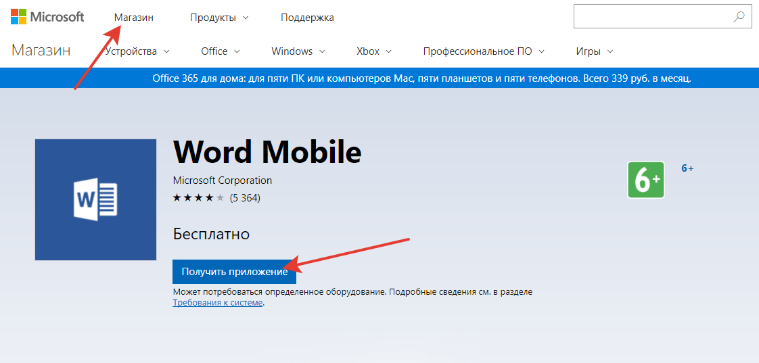Screen dimensions: 759x363
Task: Click the blue 6+ rating link text
Action: (687, 168)
